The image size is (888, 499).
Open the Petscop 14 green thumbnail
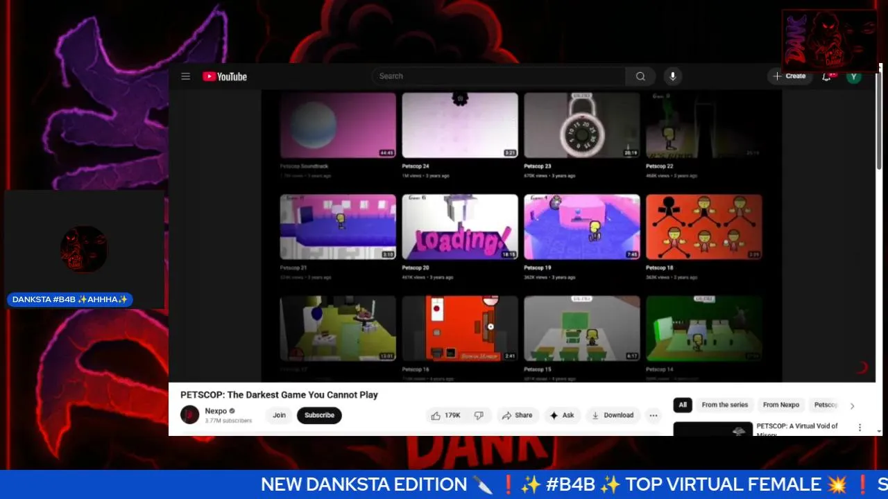[704, 329]
